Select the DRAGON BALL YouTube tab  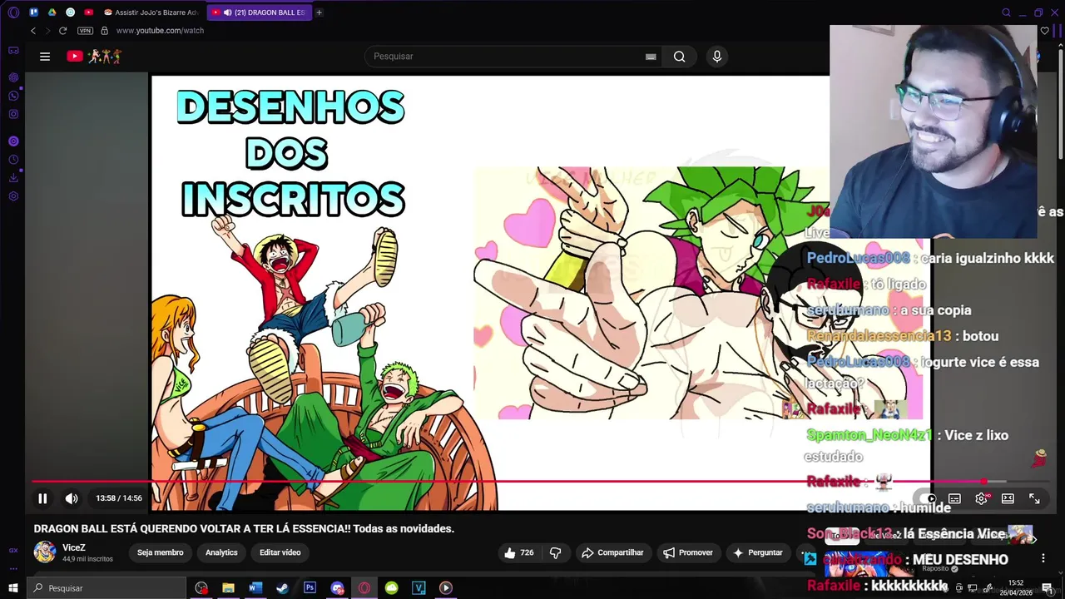click(x=258, y=12)
